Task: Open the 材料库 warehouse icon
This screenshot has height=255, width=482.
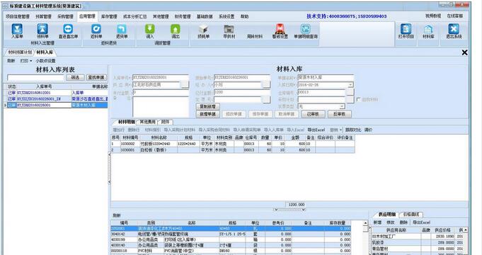Action: [x=428, y=30]
